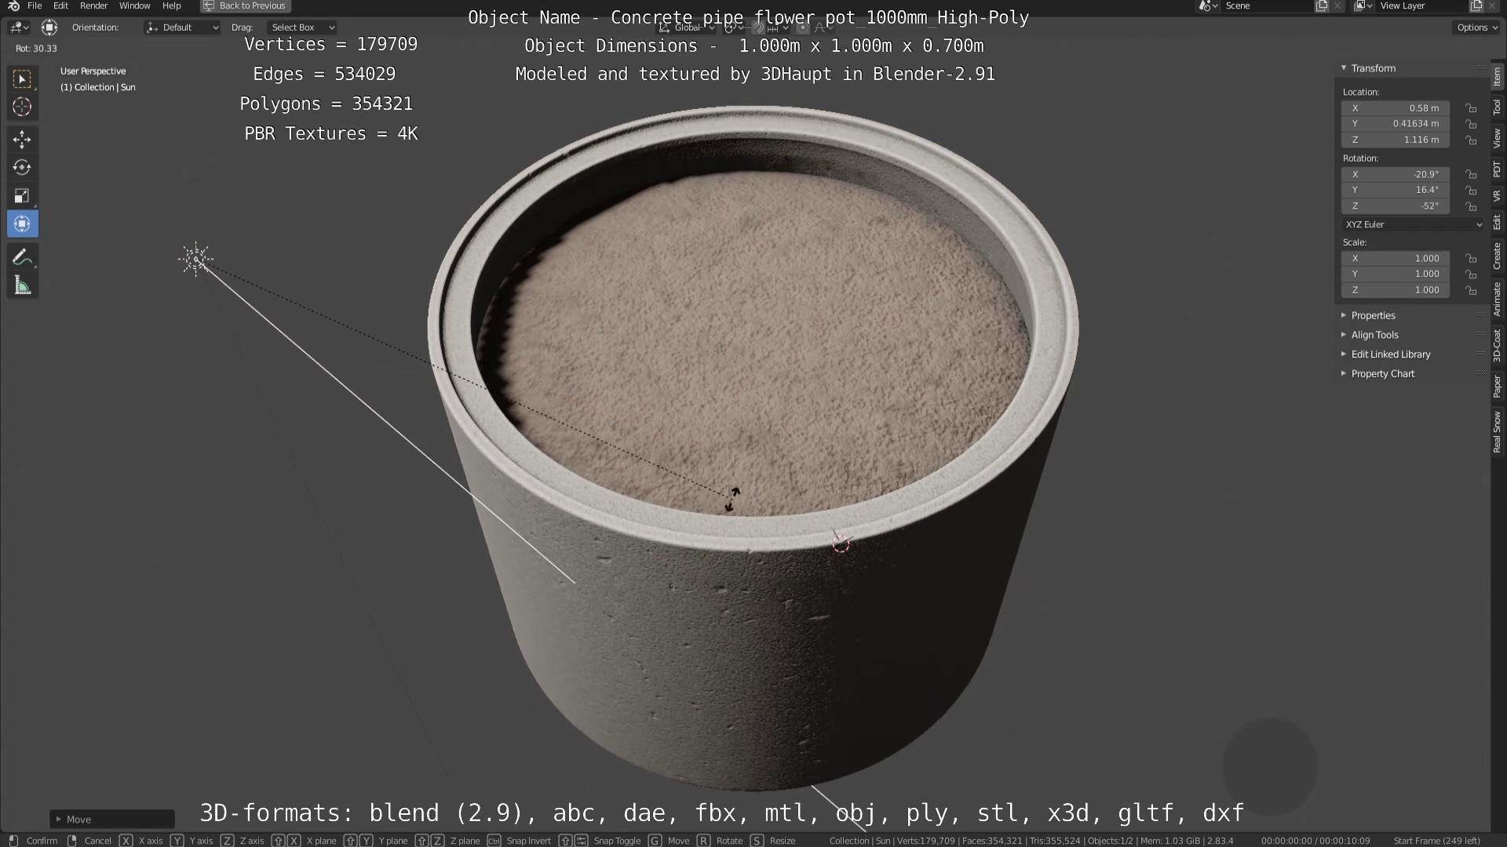Open the scene browse dropdown icon
The height and width of the screenshot is (847, 1507).
[x=1208, y=5]
